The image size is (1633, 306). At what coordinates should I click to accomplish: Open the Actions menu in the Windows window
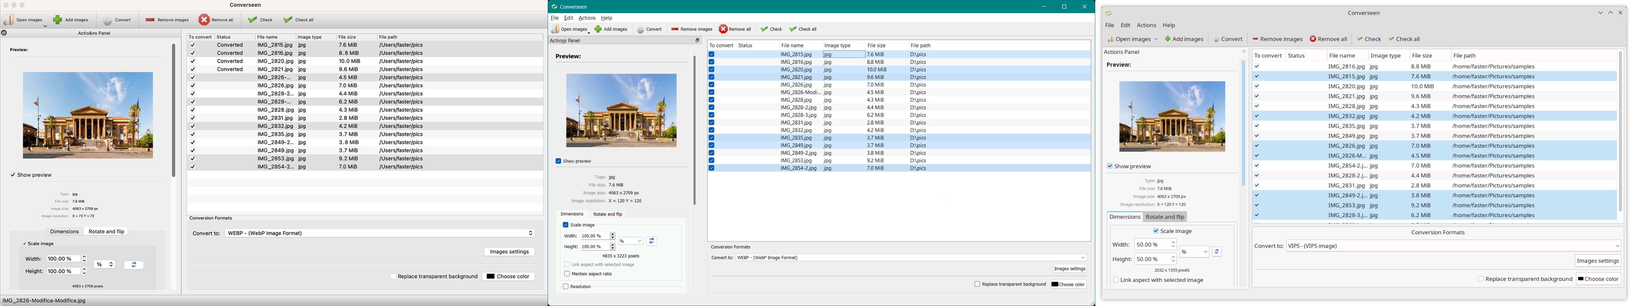(586, 18)
